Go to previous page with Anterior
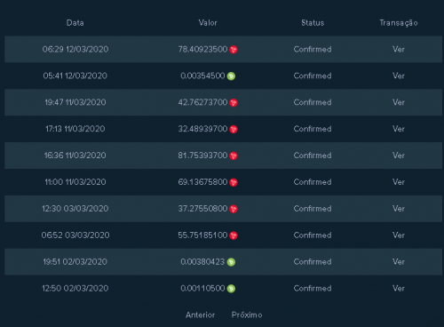The height and width of the screenshot is (327, 444). point(200,315)
